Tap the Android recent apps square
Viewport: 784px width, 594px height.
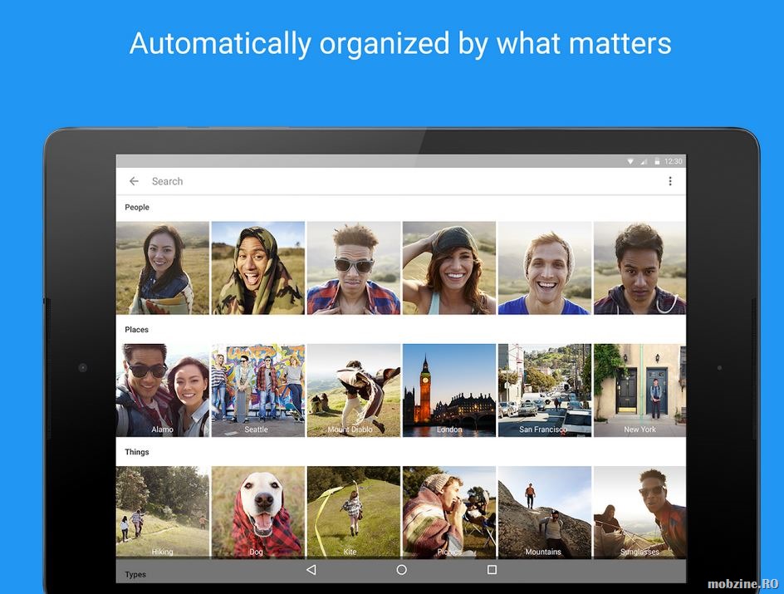[x=492, y=570]
